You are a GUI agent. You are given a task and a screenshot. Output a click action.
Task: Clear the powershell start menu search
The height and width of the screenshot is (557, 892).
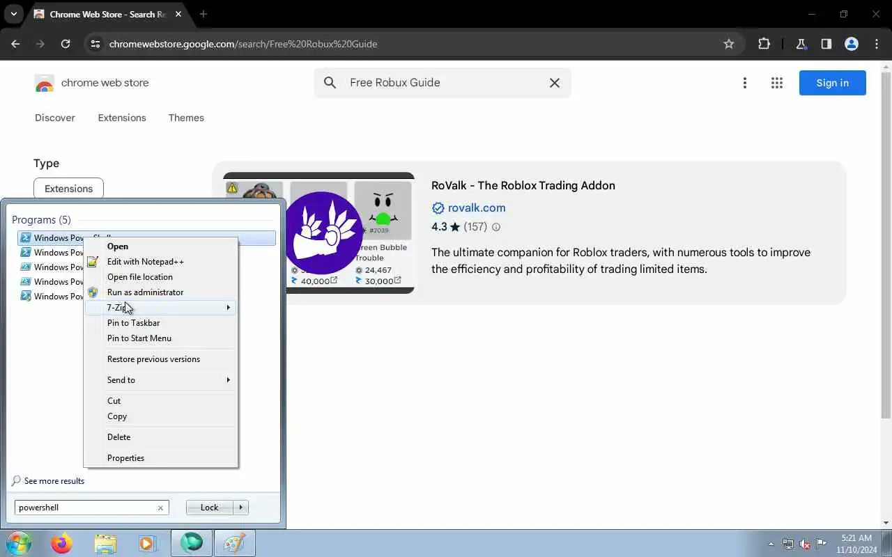[160, 508]
